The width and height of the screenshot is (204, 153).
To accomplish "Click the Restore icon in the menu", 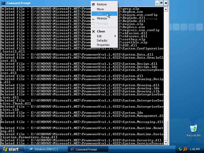I will [x=93, y=4].
